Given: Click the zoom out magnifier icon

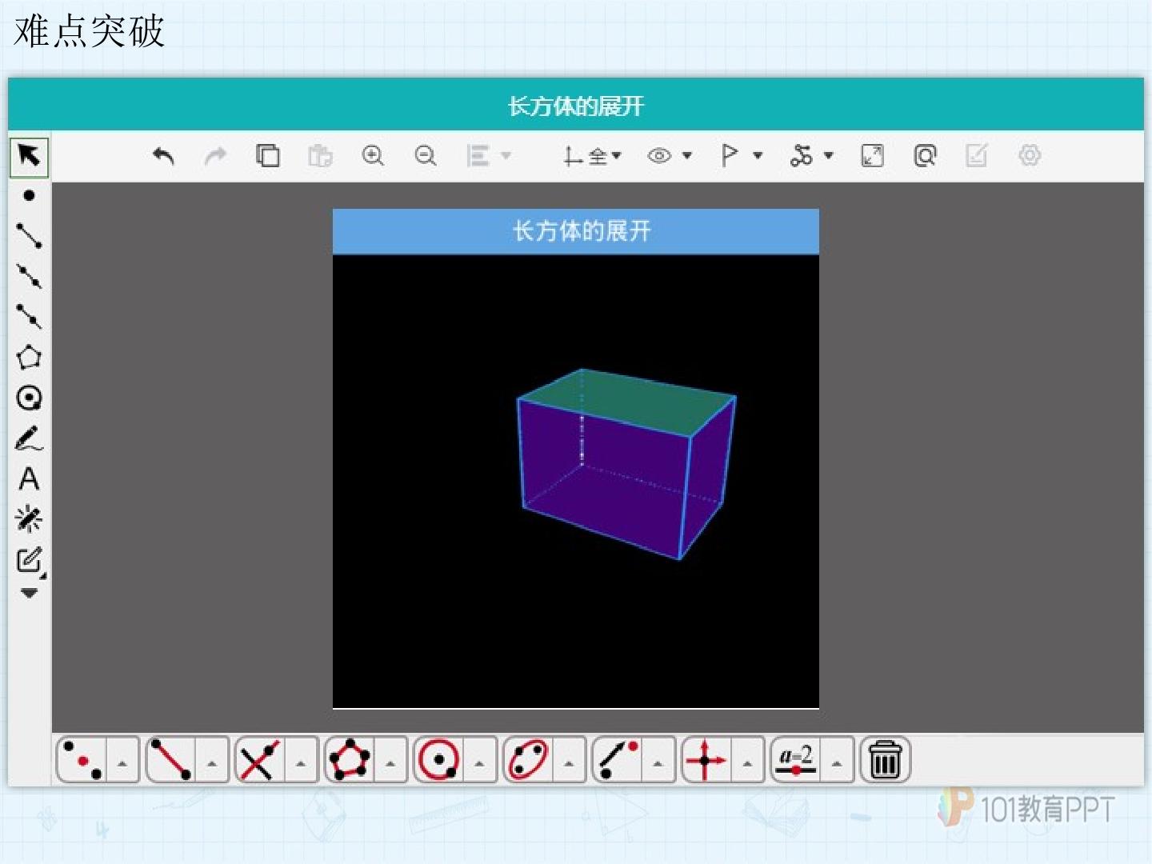Looking at the screenshot, I should point(426,155).
